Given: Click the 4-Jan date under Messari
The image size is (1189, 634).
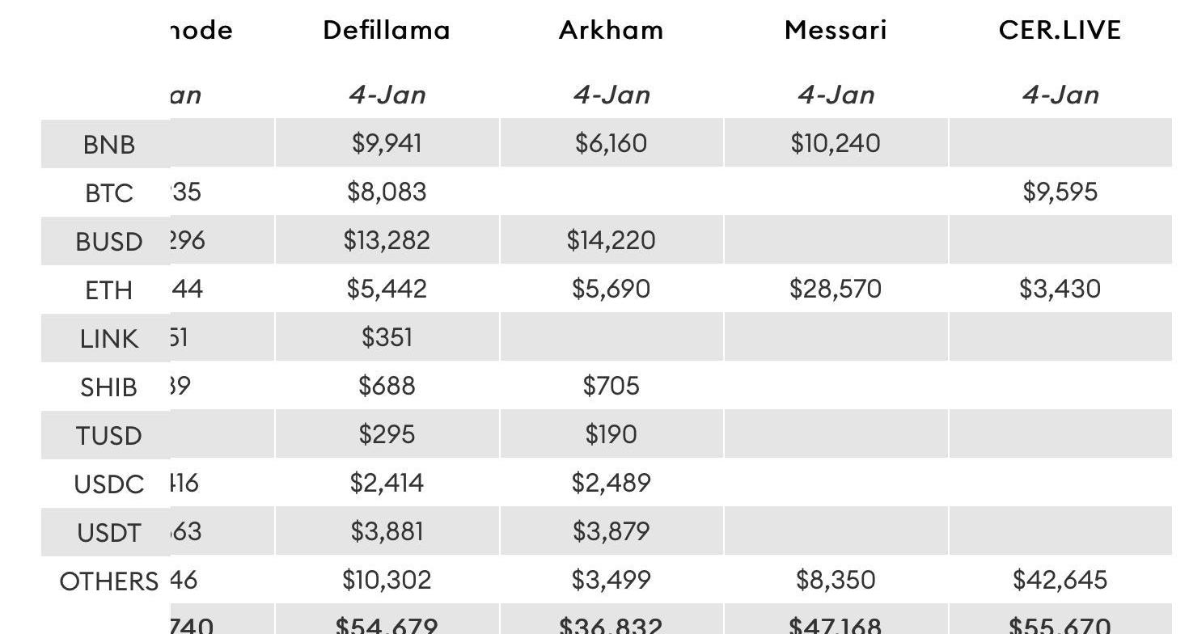Looking at the screenshot, I should tap(836, 95).
